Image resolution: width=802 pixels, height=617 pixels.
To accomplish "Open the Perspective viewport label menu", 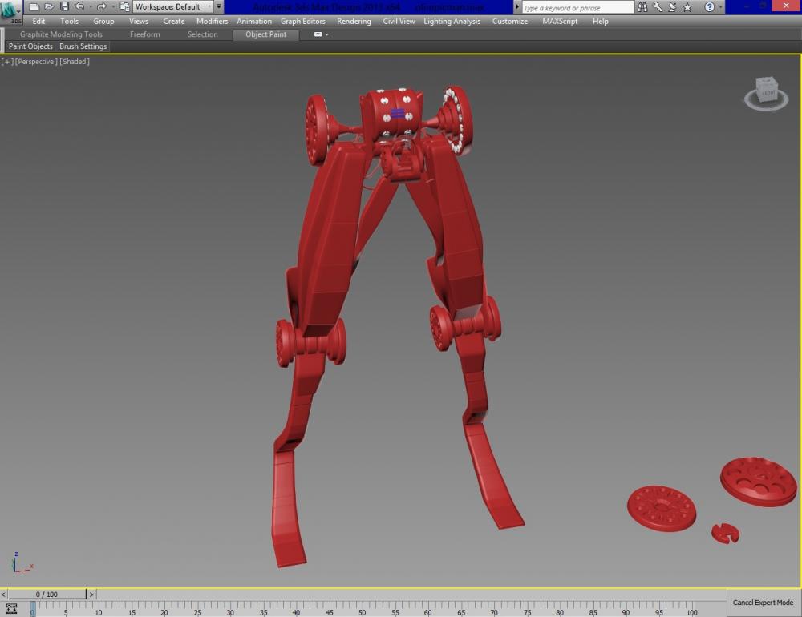I will (37, 62).
